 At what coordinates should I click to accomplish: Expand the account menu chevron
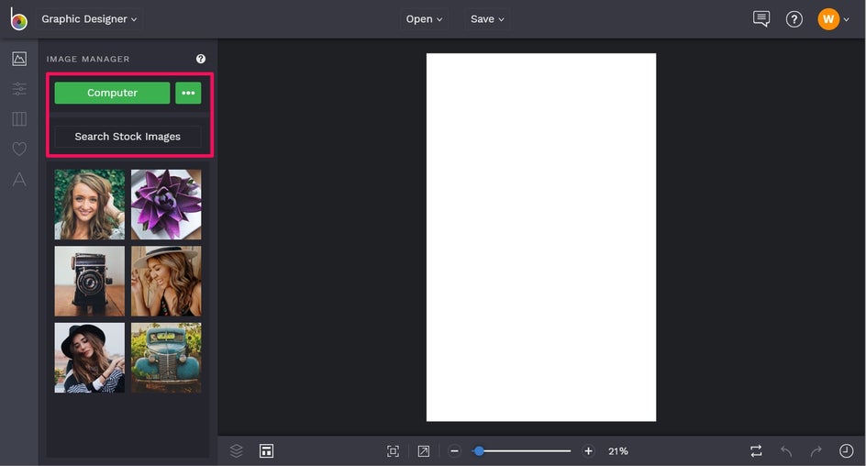[846, 19]
